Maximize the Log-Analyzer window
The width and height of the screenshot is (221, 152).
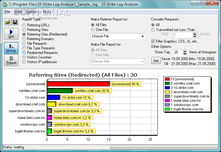(x=202, y=3)
